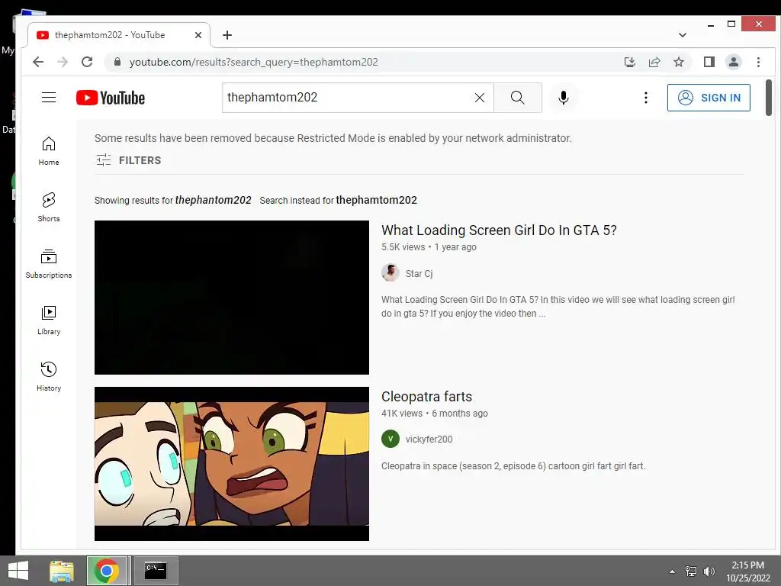Image resolution: width=781 pixels, height=586 pixels.
Task: Open Shorts from the sidebar
Action: tap(48, 208)
